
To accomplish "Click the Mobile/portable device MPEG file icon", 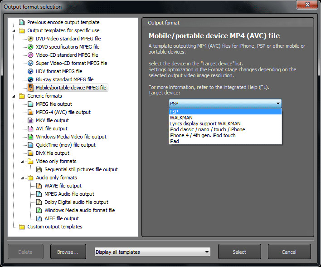I will [x=30, y=88].
